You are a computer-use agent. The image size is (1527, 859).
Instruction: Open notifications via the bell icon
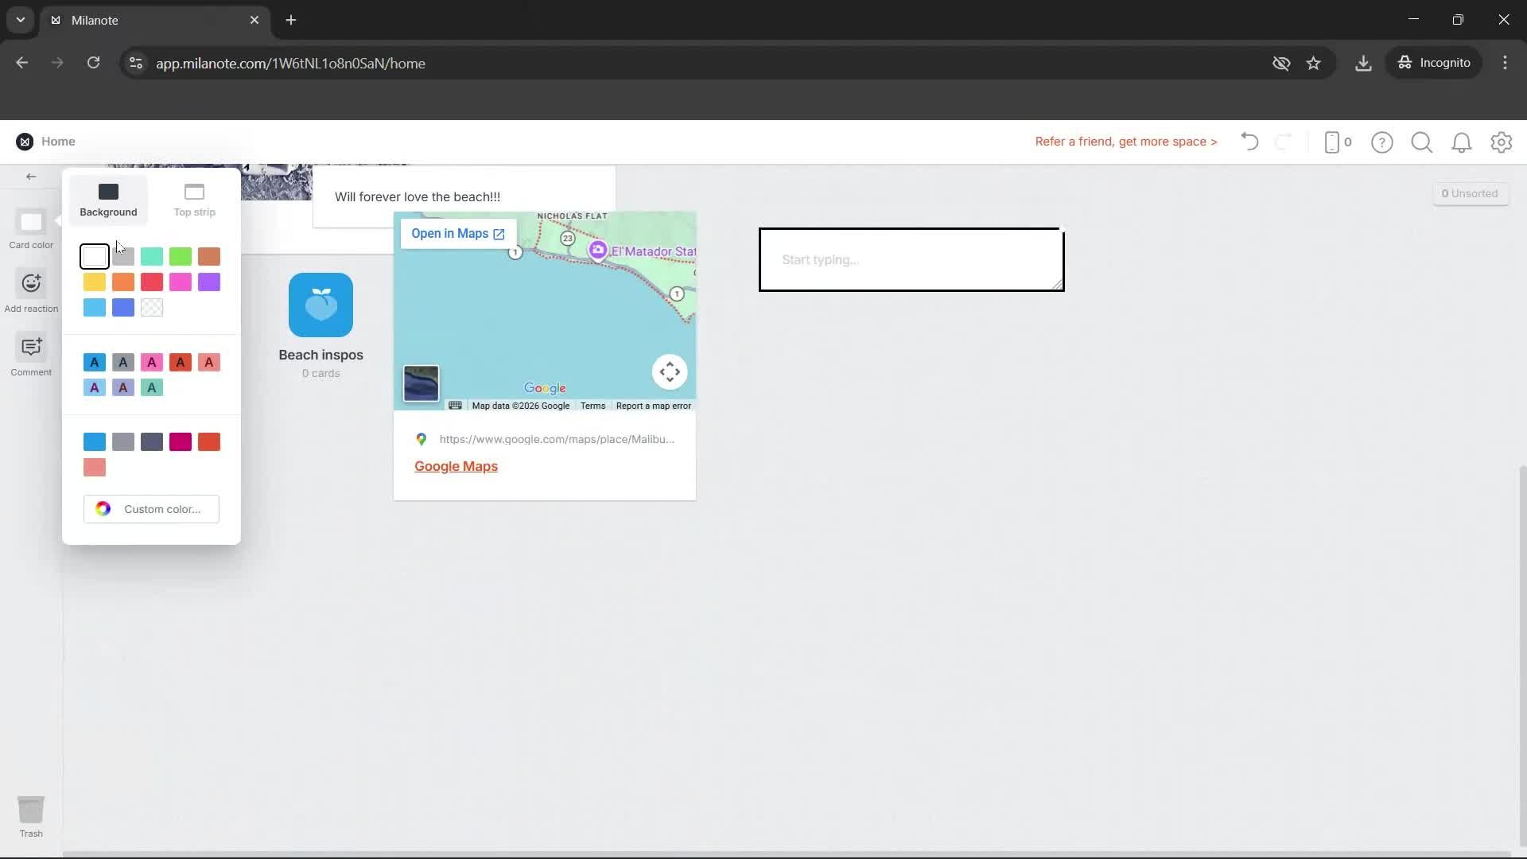pyautogui.click(x=1462, y=142)
